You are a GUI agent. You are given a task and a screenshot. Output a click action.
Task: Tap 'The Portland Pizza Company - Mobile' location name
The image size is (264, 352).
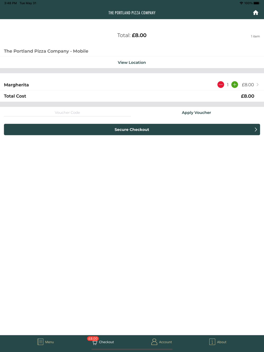click(46, 51)
